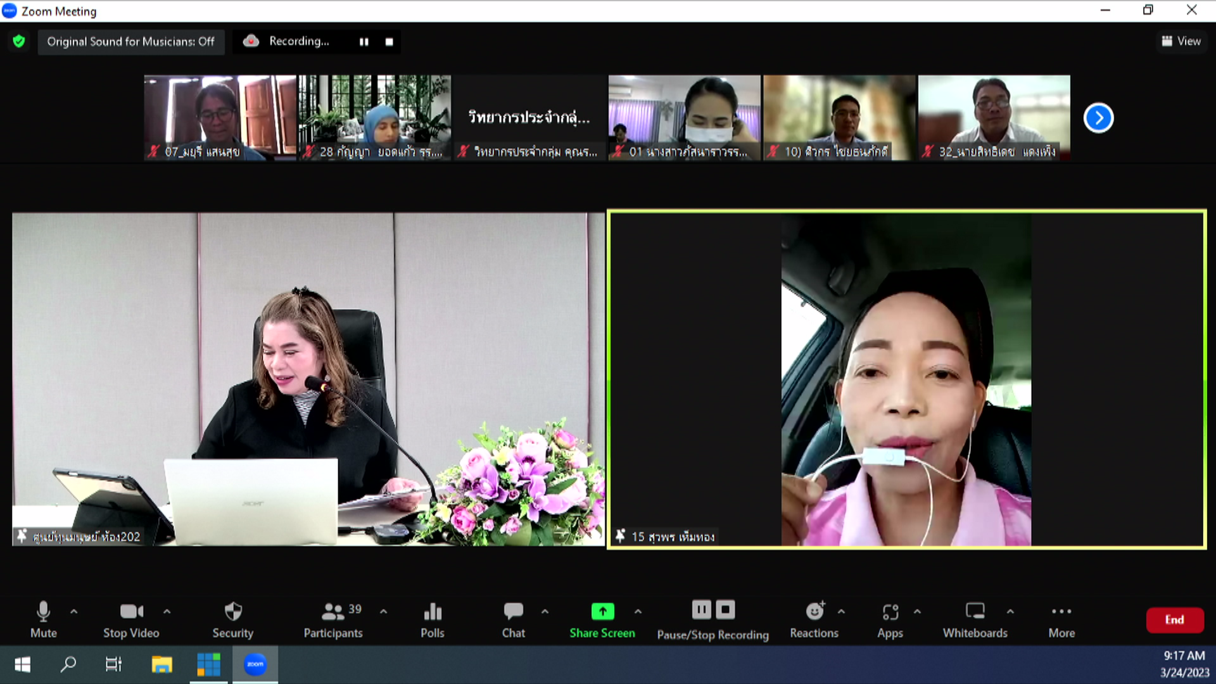Click the Zoom taskbar icon
The image size is (1216, 684).
(255, 664)
